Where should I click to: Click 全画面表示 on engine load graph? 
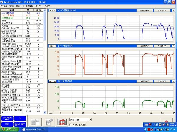(x=145, y=46)
